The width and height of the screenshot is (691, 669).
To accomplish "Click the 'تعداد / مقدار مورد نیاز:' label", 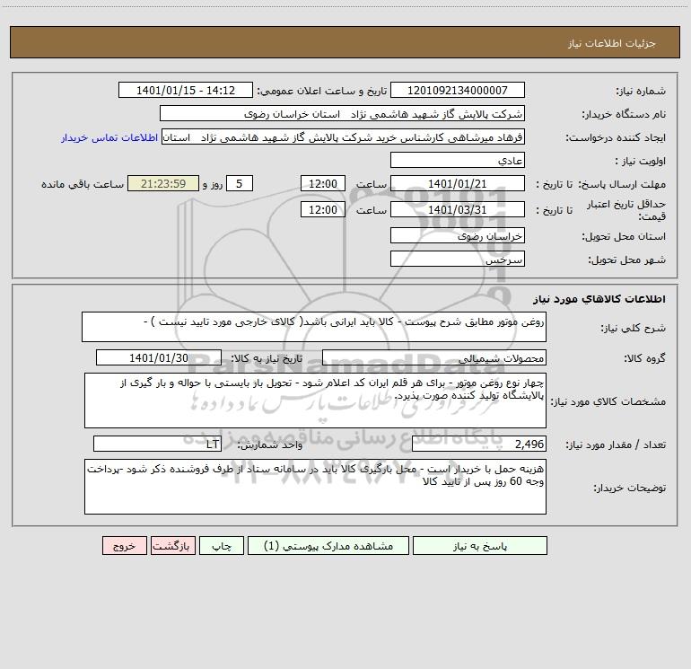I will [616, 445].
